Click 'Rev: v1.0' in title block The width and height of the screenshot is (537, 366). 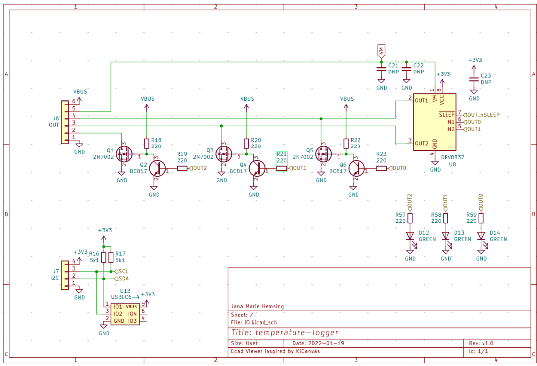coord(481,343)
